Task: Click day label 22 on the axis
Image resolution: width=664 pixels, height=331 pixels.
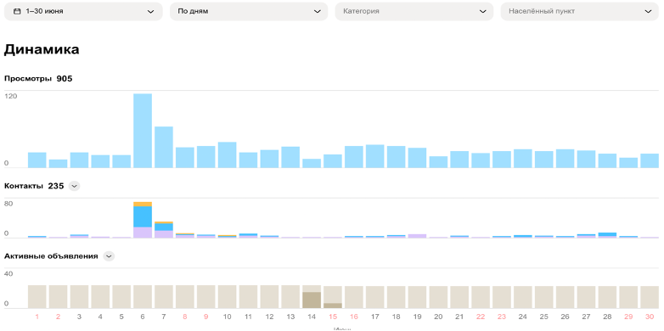Action: coord(481,317)
